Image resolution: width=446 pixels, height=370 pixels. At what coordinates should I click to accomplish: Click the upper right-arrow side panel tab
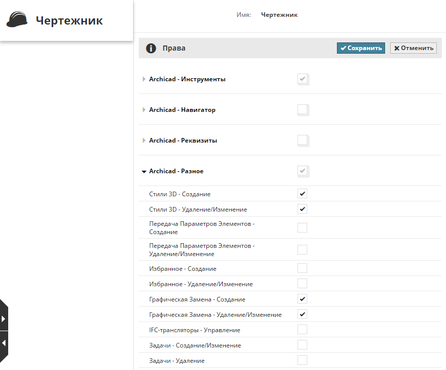pos(4,318)
